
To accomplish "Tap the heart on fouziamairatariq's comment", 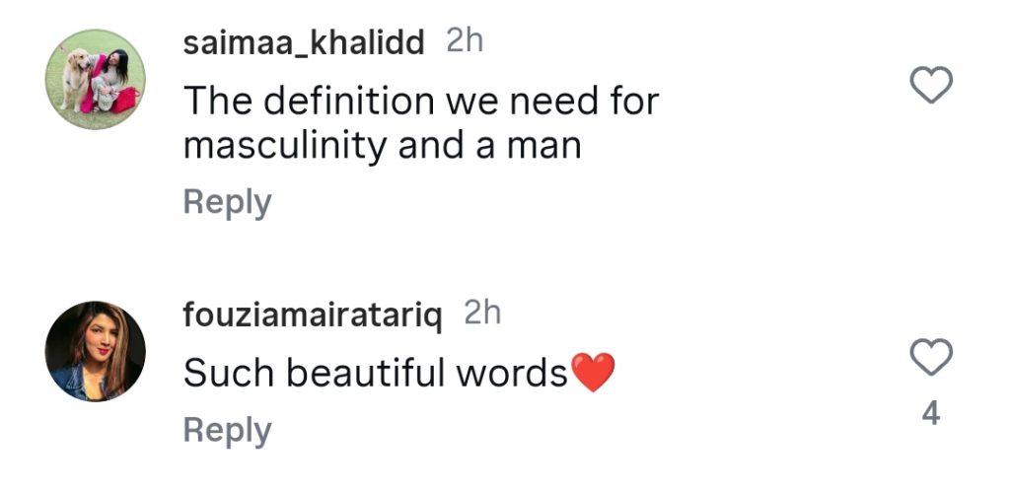I will pyautogui.click(x=929, y=358).
